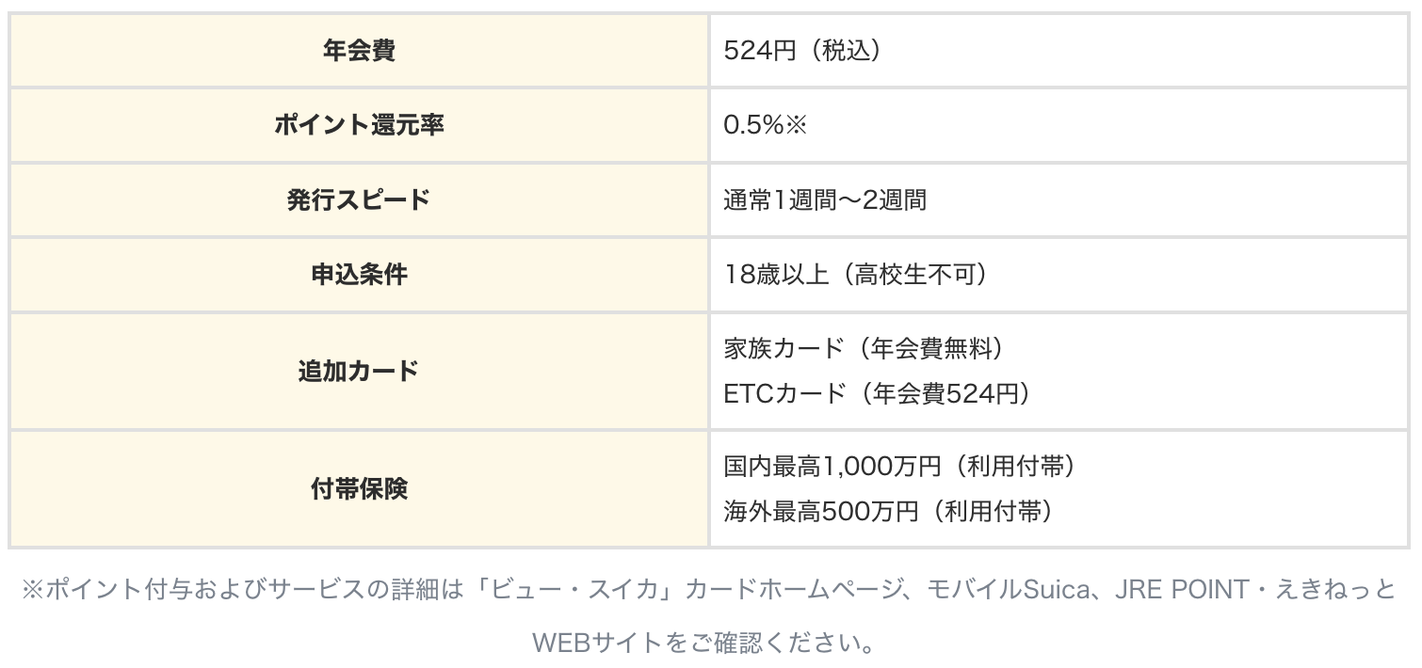The height and width of the screenshot is (668, 1422).
Task: Click the 年会費 header cell
Action: pyautogui.click(x=359, y=51)
